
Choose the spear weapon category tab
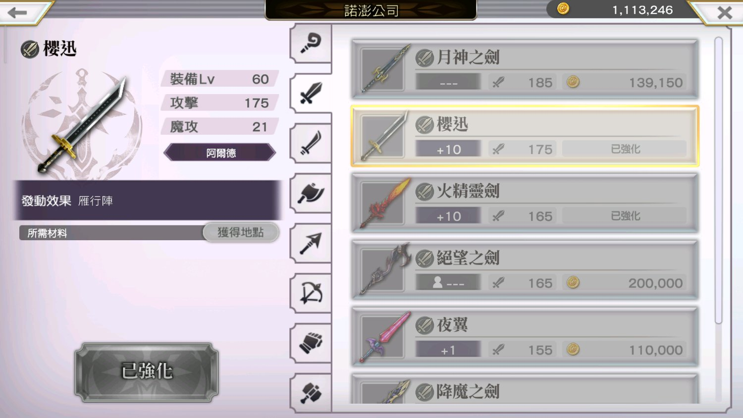(x=311, y=243)
